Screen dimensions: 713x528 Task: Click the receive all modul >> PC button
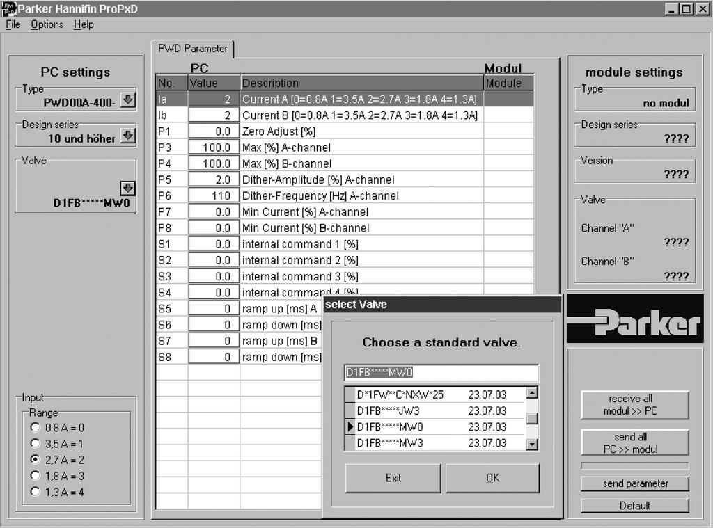(x=635, y=405)
